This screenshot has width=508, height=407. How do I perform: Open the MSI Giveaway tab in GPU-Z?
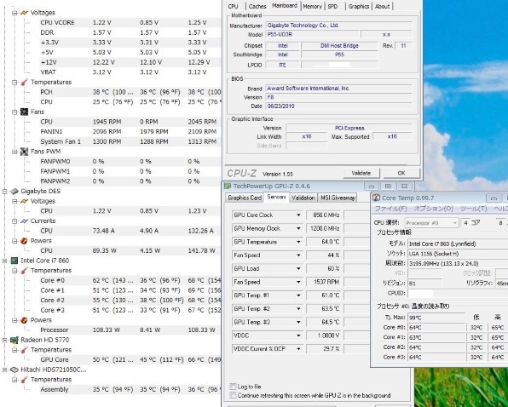338,198
